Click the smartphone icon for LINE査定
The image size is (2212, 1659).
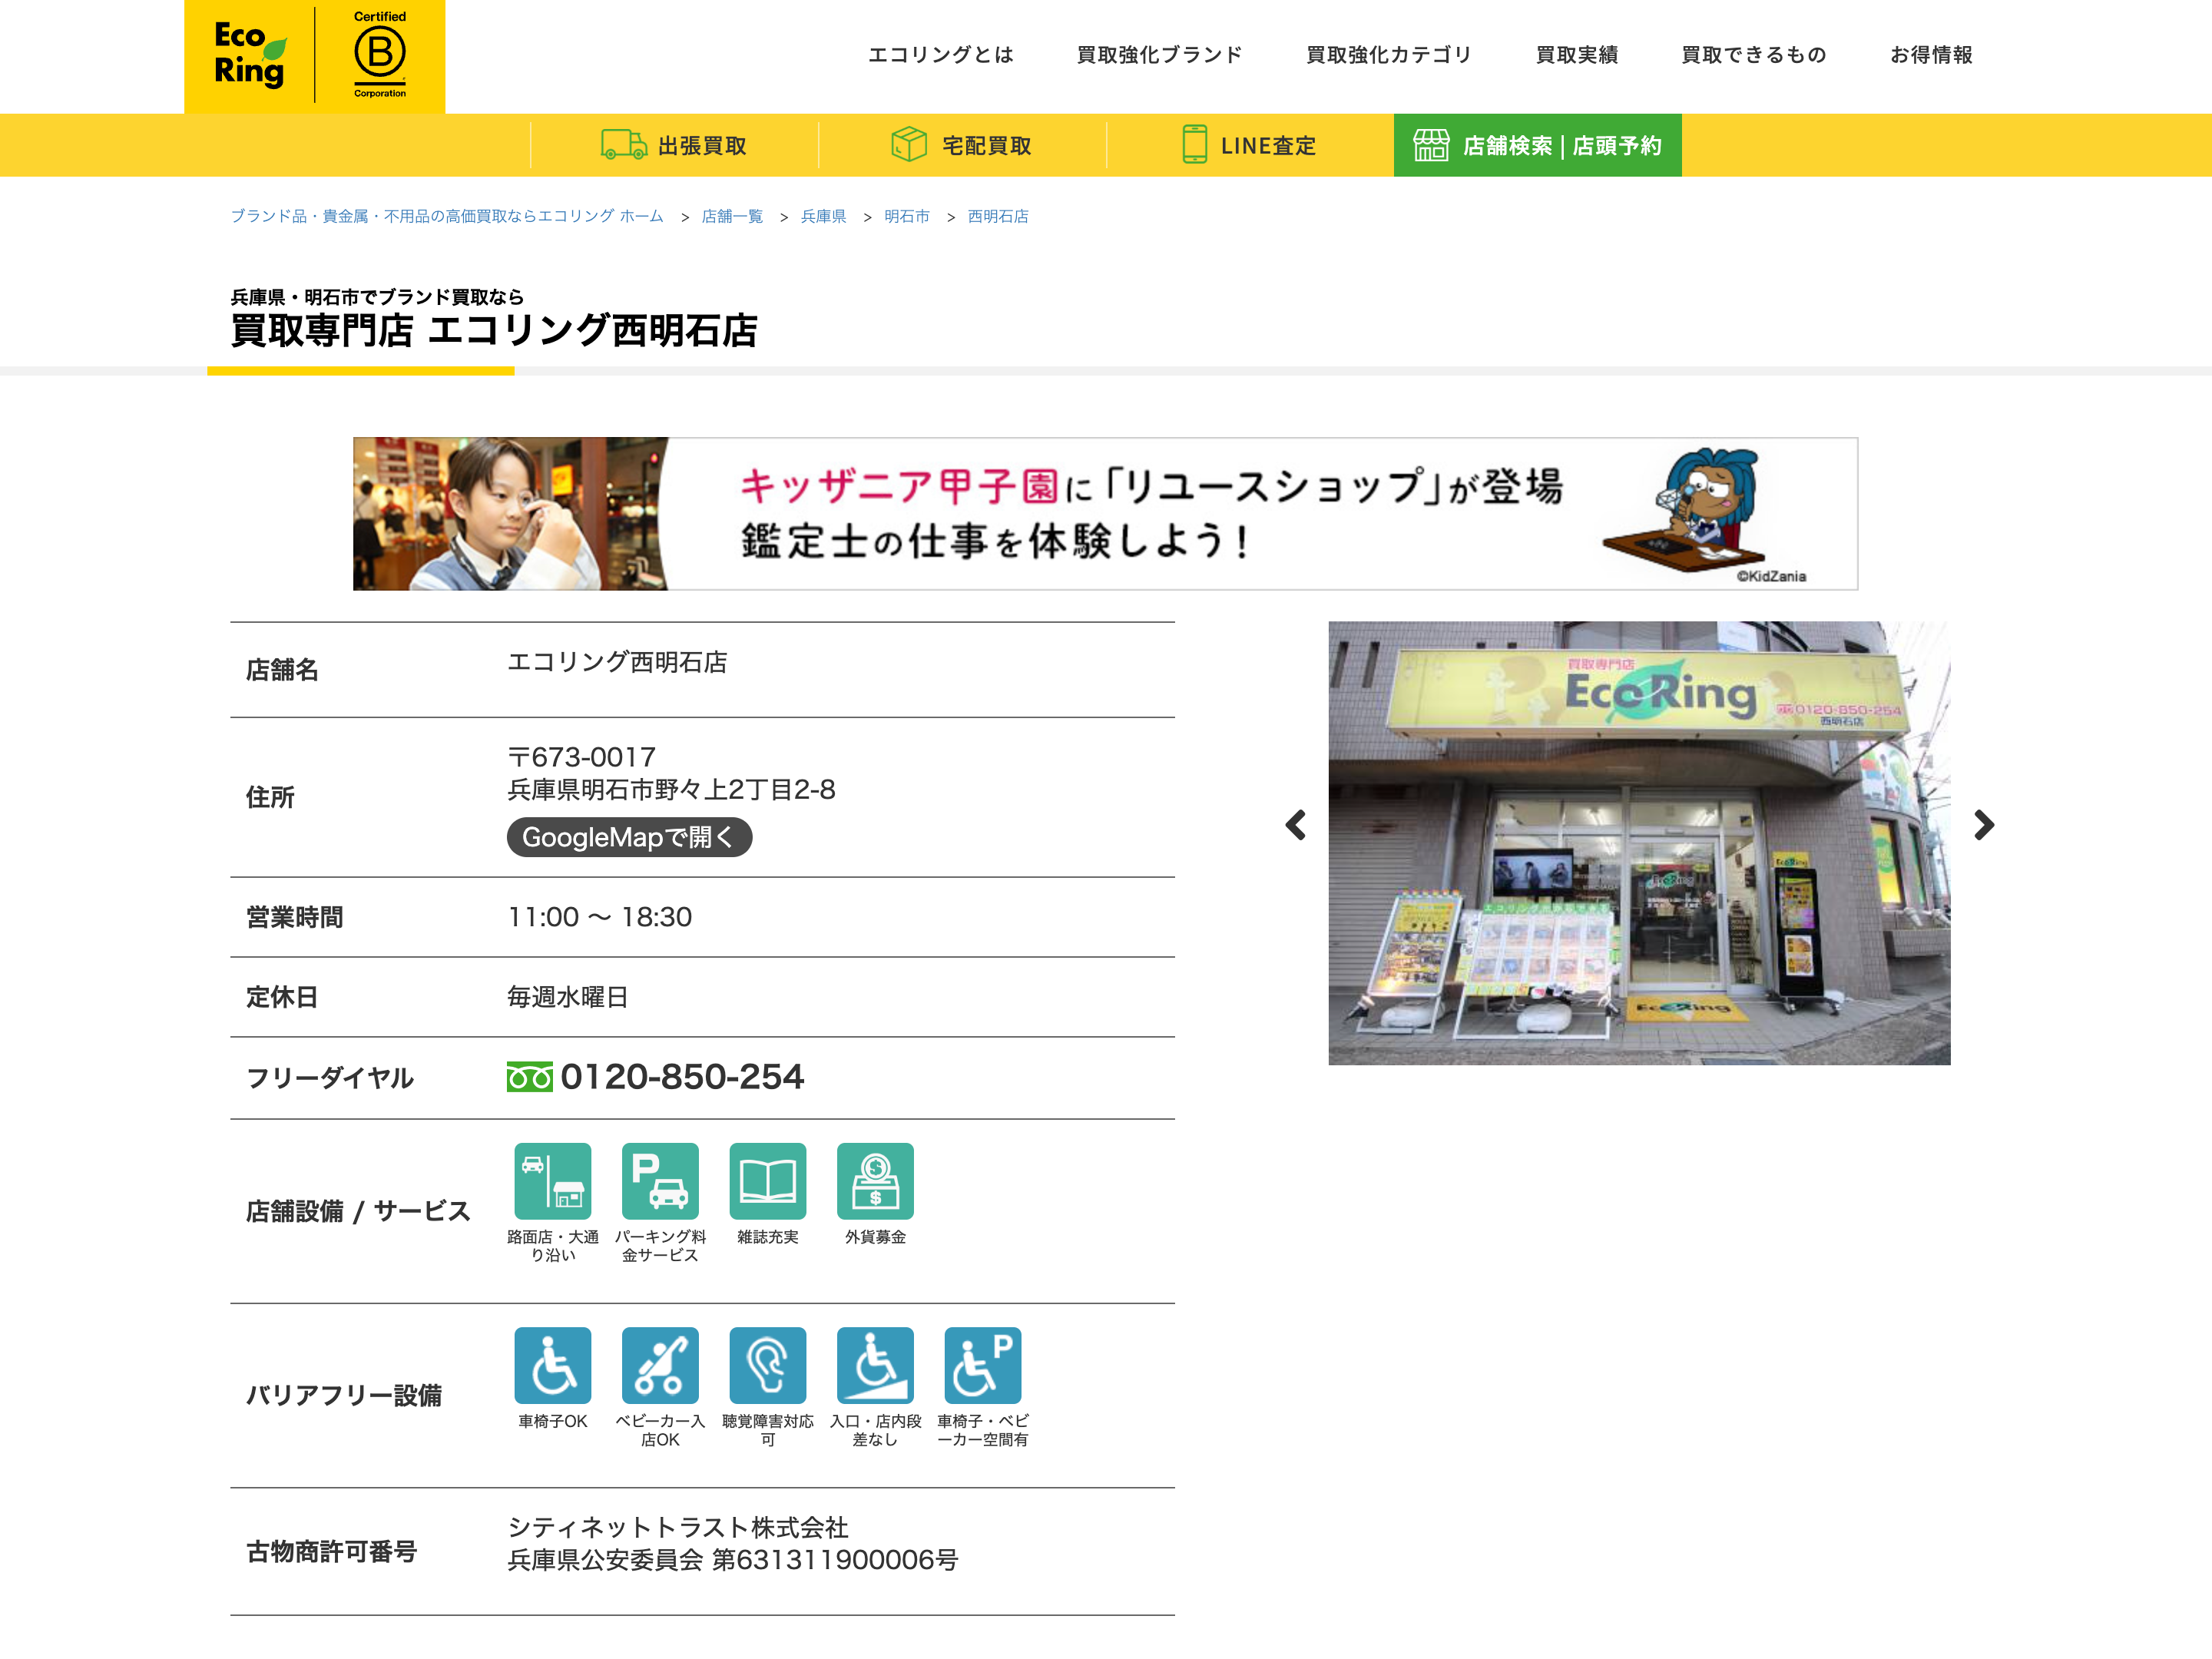click(1194, 144)
